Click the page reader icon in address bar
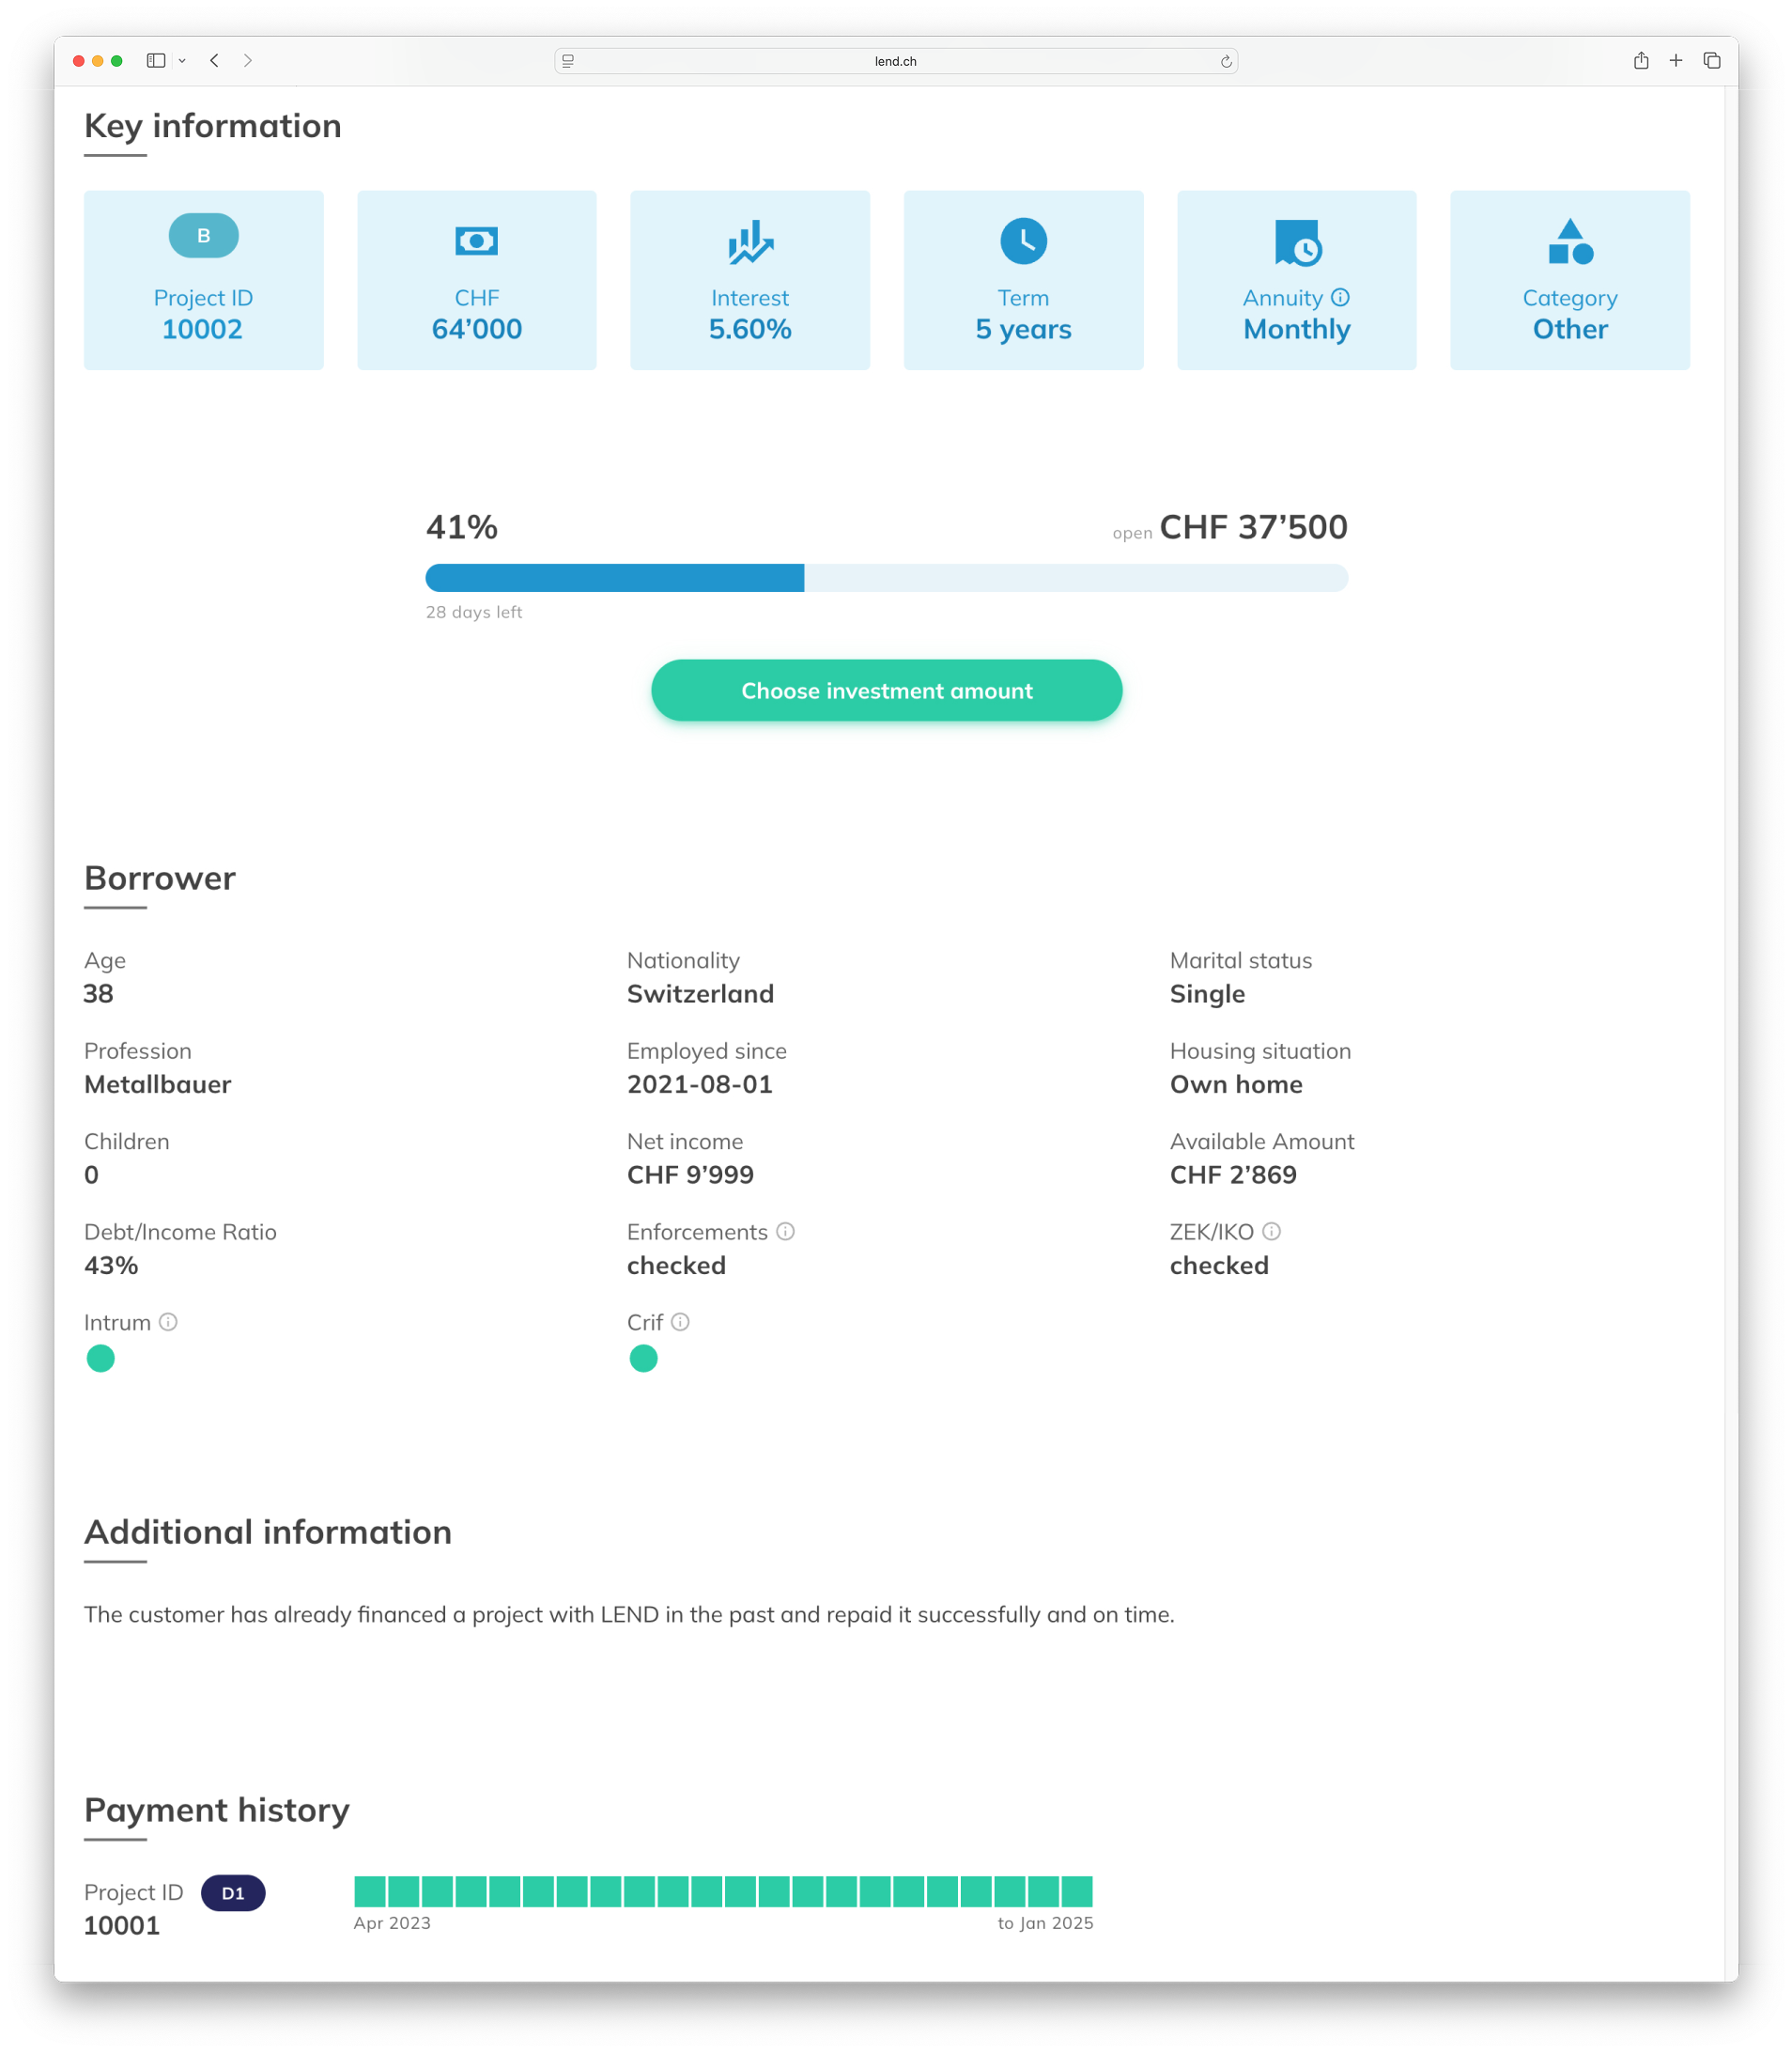Viewport: 1792px width, 2053px height. coord(568,61)
